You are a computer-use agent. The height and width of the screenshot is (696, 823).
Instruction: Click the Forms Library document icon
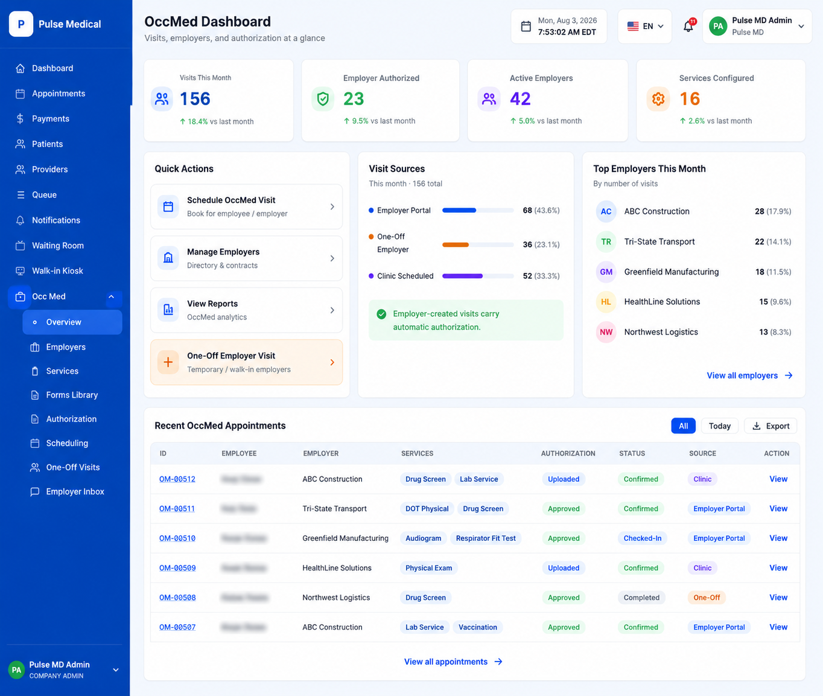35,395
